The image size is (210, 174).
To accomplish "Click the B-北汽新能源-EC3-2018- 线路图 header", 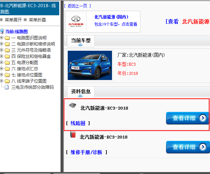I will click(29, 8).
